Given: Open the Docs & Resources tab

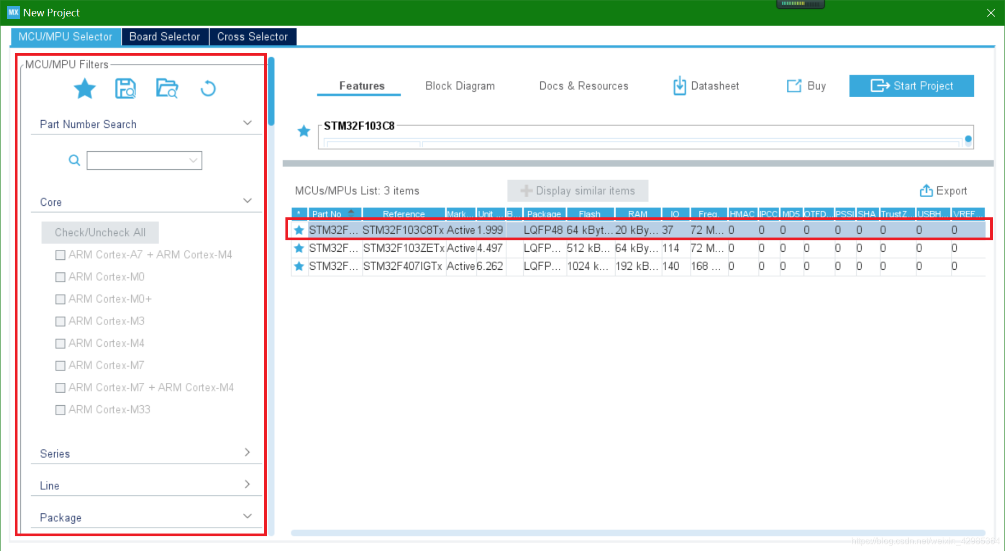Looking at the screenshot, I should tap(584, 86).
